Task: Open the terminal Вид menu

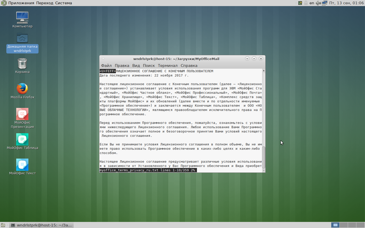Action: point(136,65)
